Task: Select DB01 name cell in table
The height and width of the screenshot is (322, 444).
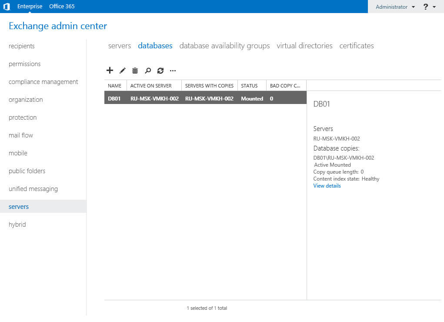Action: [114, 99]
